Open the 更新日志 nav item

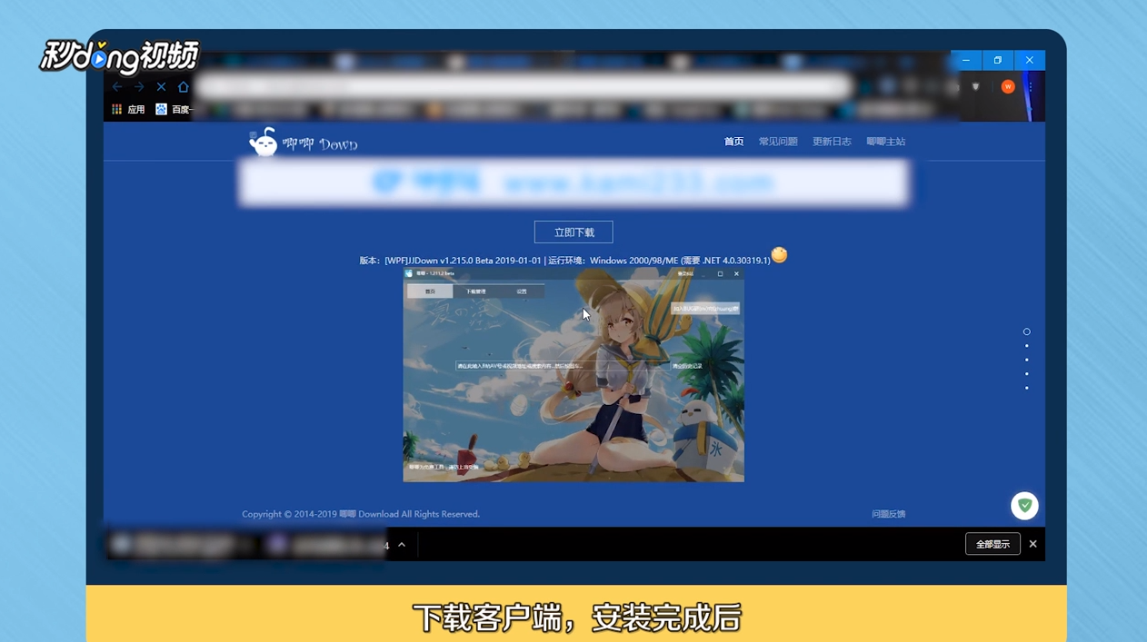[832, 142]
